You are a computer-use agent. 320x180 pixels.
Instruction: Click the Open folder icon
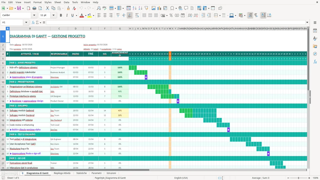point(11,8)
